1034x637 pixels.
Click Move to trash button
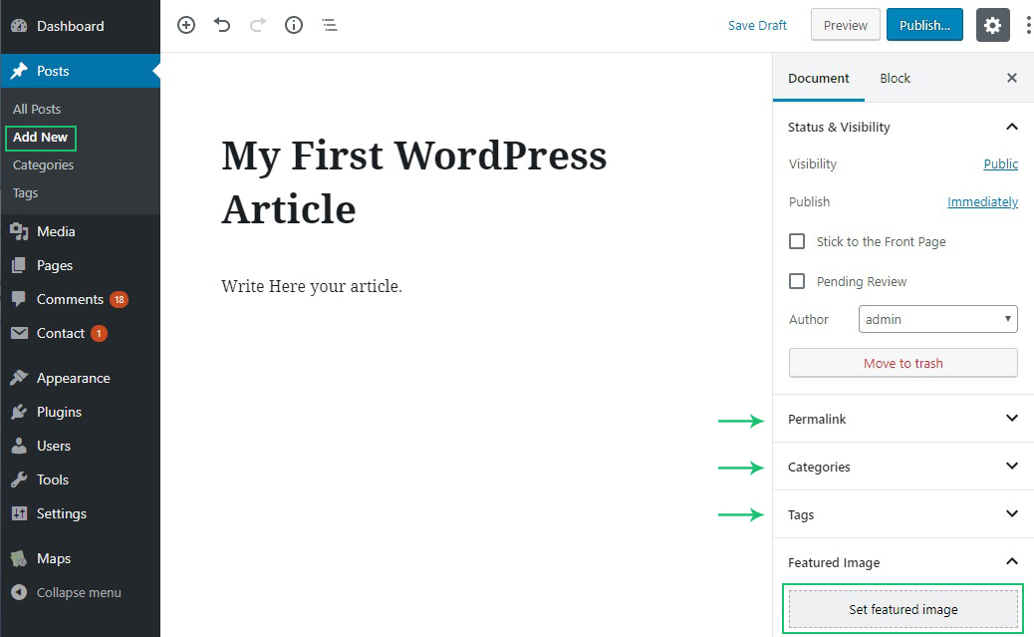[x=903, y=363]
